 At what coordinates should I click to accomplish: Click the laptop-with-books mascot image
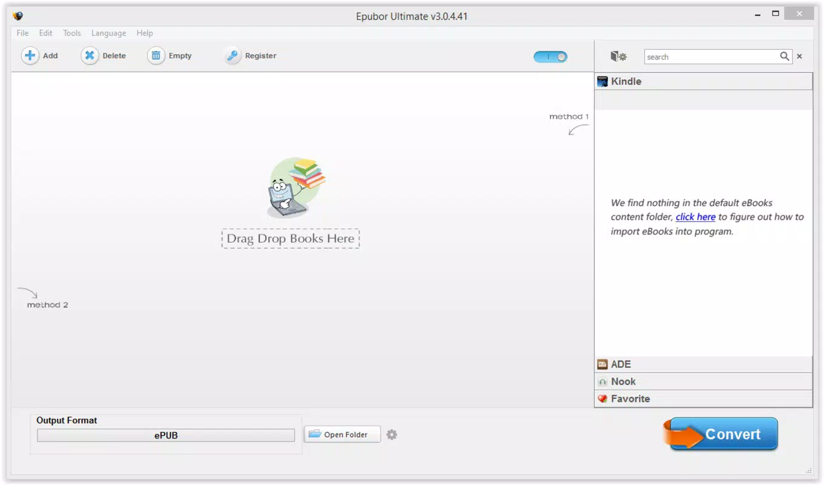296,188
